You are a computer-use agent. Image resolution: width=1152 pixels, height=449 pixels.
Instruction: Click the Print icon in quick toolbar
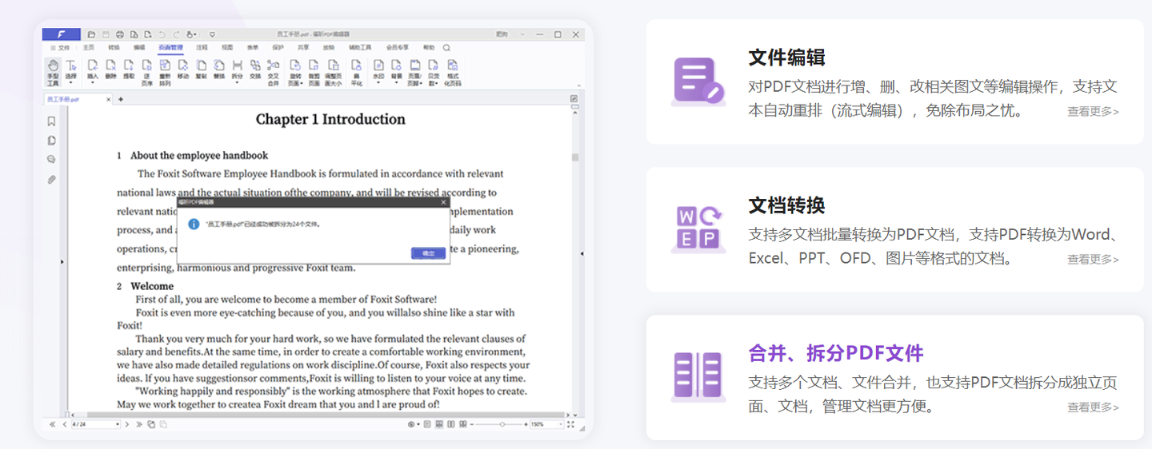(120, 34)
